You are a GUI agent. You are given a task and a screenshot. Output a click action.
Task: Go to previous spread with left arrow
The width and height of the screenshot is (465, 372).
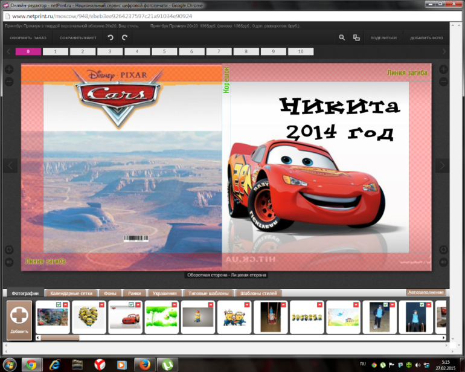pyautogui.click(x=10, y=165)
